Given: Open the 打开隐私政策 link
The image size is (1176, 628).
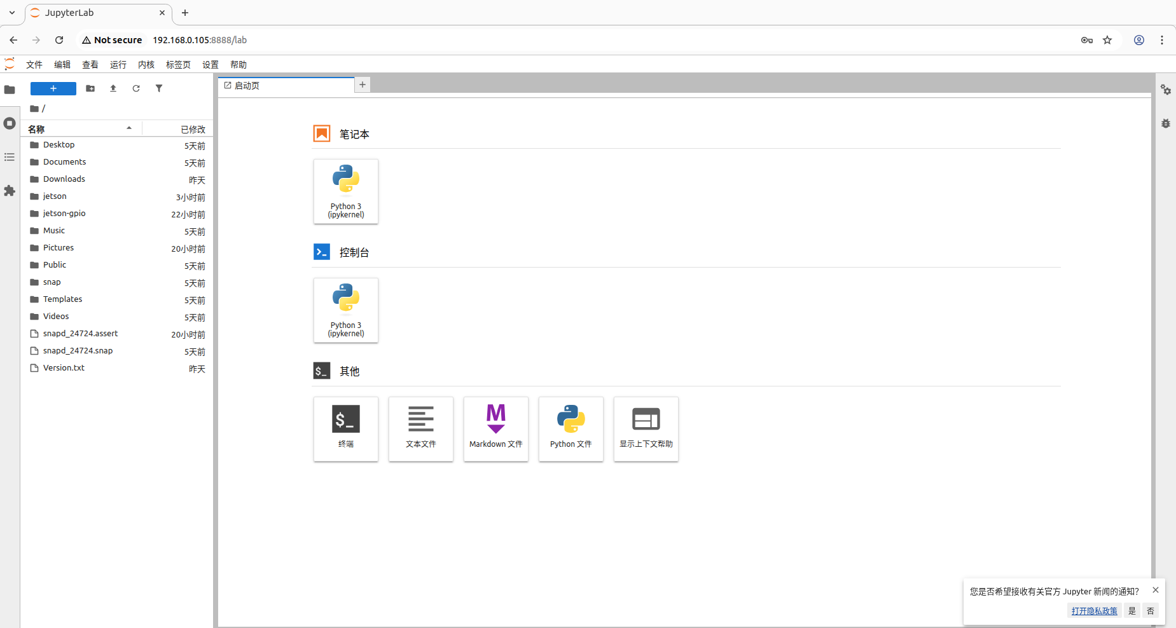Looking at the screenshot, I should point(1095,611).
